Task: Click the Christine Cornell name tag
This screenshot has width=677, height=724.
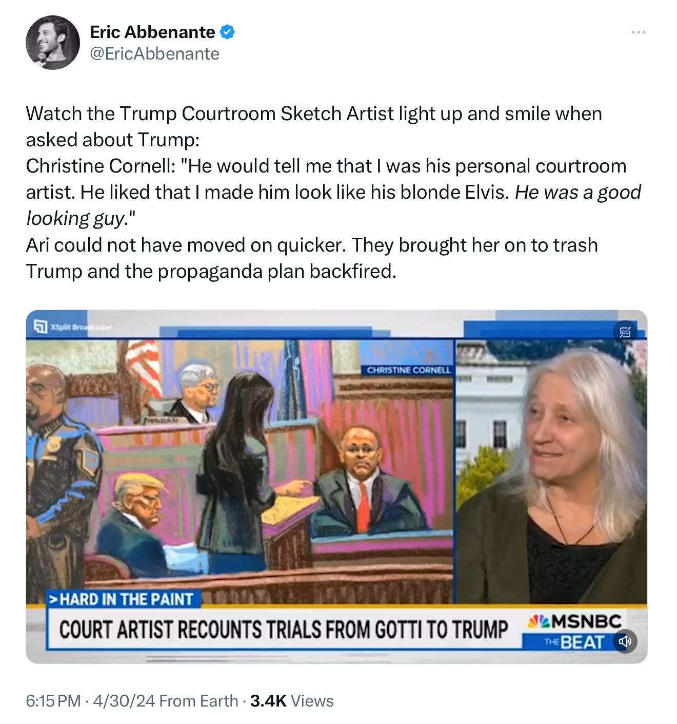Action: (408, 370)
